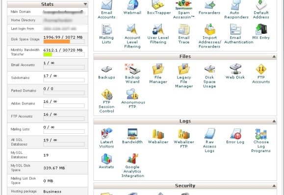
Task: Open Default Address settings
Action: pyautogui.click(x=261, y=9)
